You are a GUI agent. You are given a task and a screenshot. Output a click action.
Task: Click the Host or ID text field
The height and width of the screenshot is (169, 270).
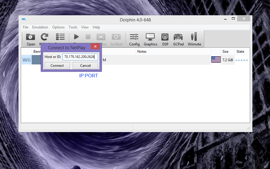coord(80,57)
